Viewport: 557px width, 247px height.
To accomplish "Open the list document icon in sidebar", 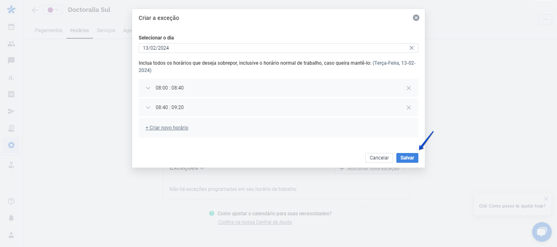I will click(11, 94).
